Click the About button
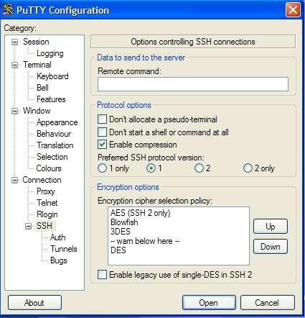This screenshot has height=318, width=305. 34,303
